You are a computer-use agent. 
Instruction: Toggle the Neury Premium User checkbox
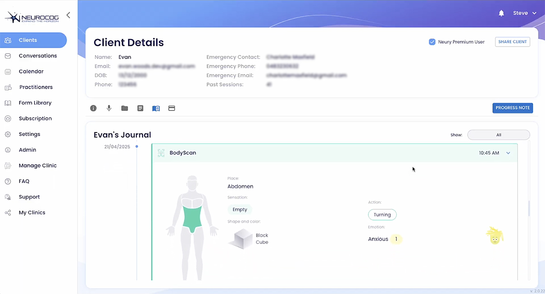pos(432,42)
